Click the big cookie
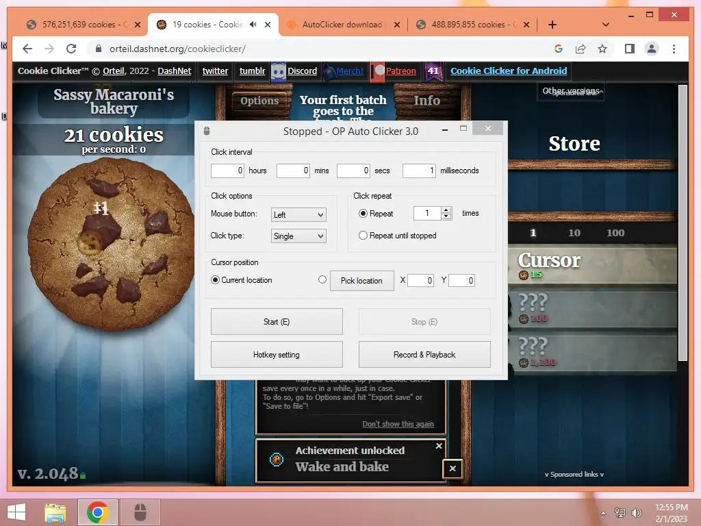Image resolution: width=701 pixels, height=526 pixels. pyautogui.click(x=112, y=245)
